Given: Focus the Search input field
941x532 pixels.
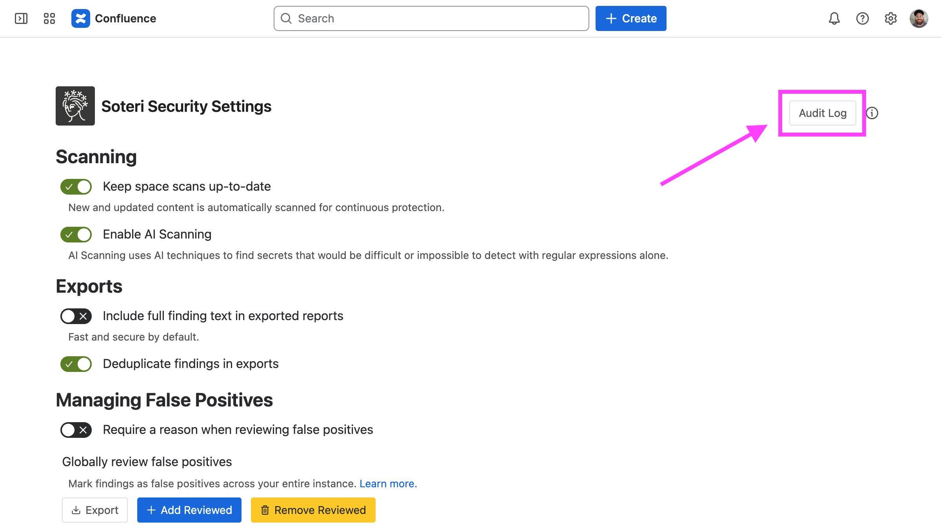Looking at the screenshot, I should (x=431, y=18).
